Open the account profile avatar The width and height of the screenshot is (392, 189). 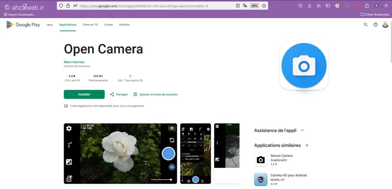point(385,24)
